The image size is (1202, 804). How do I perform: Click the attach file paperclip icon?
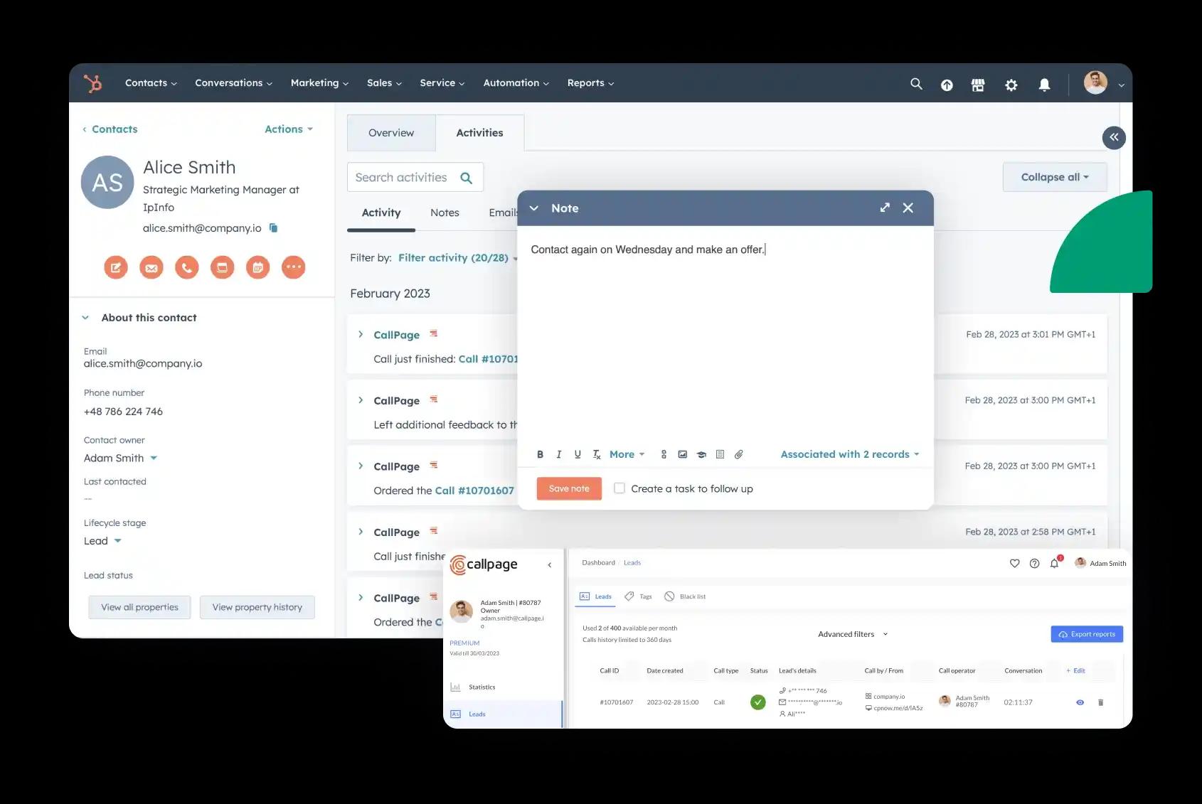(739, 454)
